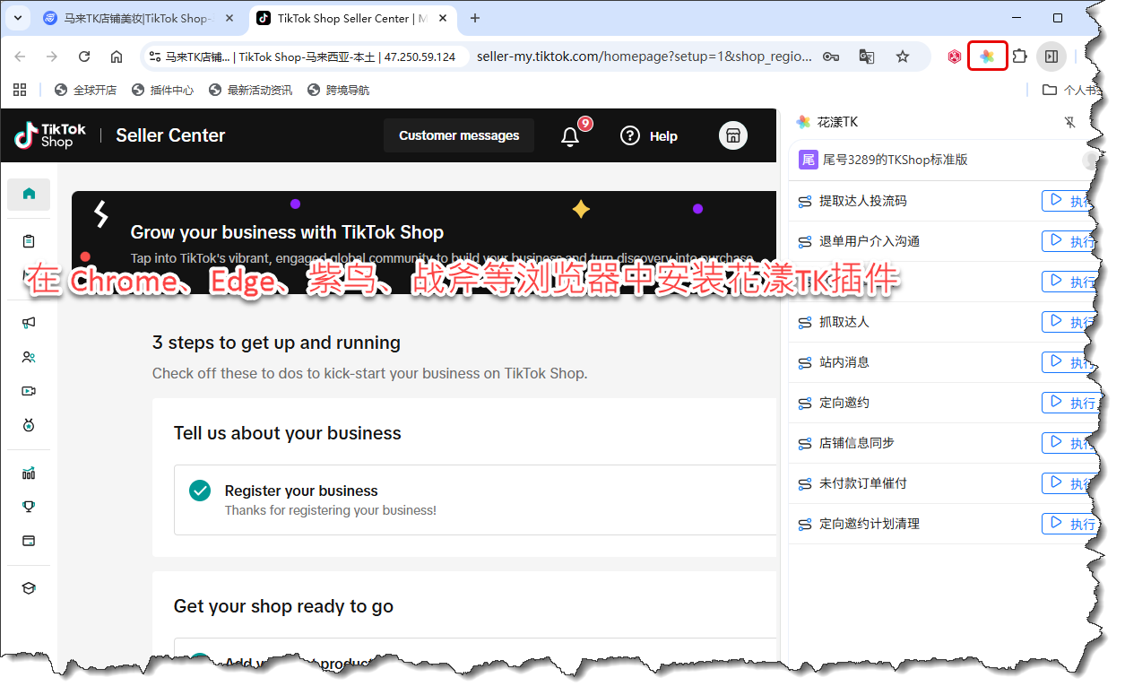Open the saved passwords key icon
This screenshot has width=1125, height=695.
coord(831,56)
